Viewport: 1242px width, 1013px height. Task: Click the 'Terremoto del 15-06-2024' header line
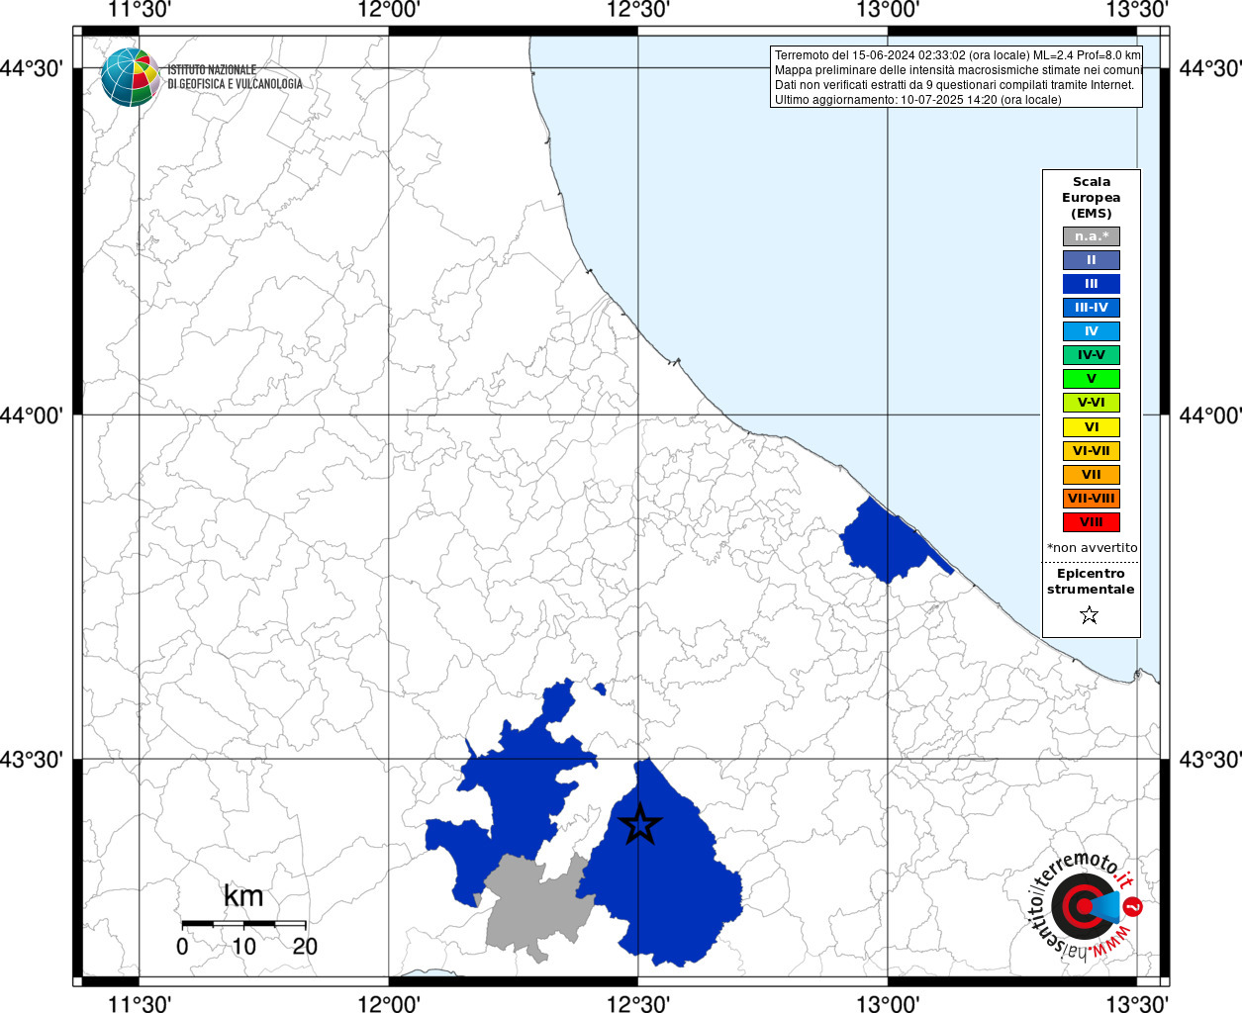point(957,55)
